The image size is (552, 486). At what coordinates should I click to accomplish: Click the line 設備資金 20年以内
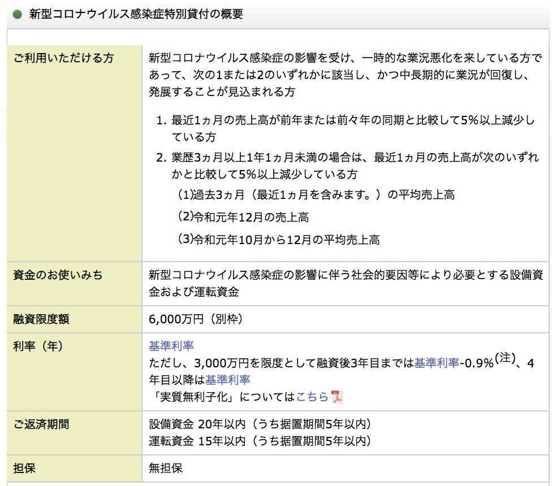tap(260, 424)
